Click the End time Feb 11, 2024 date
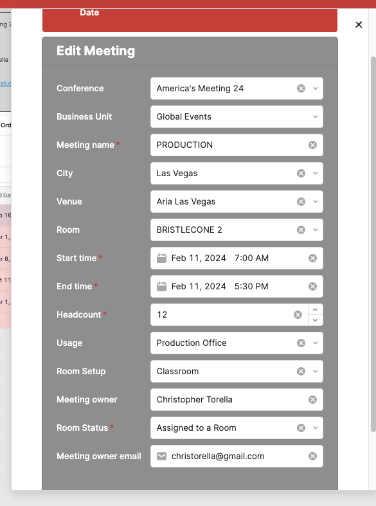Image resolution: width=376 pixels, height=506 pixels. pyautogui.click(x=199, y=287)
